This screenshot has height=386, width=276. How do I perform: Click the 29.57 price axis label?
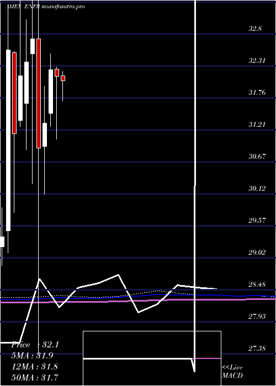point(257,220)
